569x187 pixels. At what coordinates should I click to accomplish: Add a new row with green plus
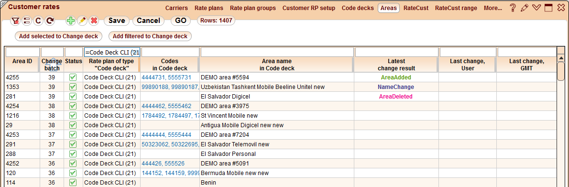(71, 21)
